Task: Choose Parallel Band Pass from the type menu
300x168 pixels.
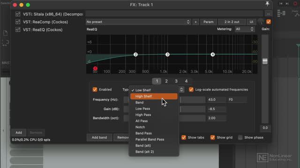Action: pos(154,140)
